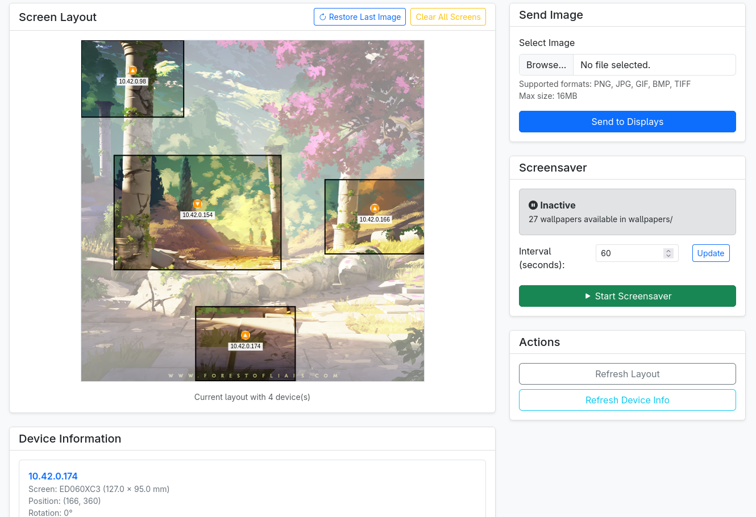Select the 10.42.0.98 label in the layout
Image resolution: width=756 pixels, height=517 pixels.
click(132, 81)
